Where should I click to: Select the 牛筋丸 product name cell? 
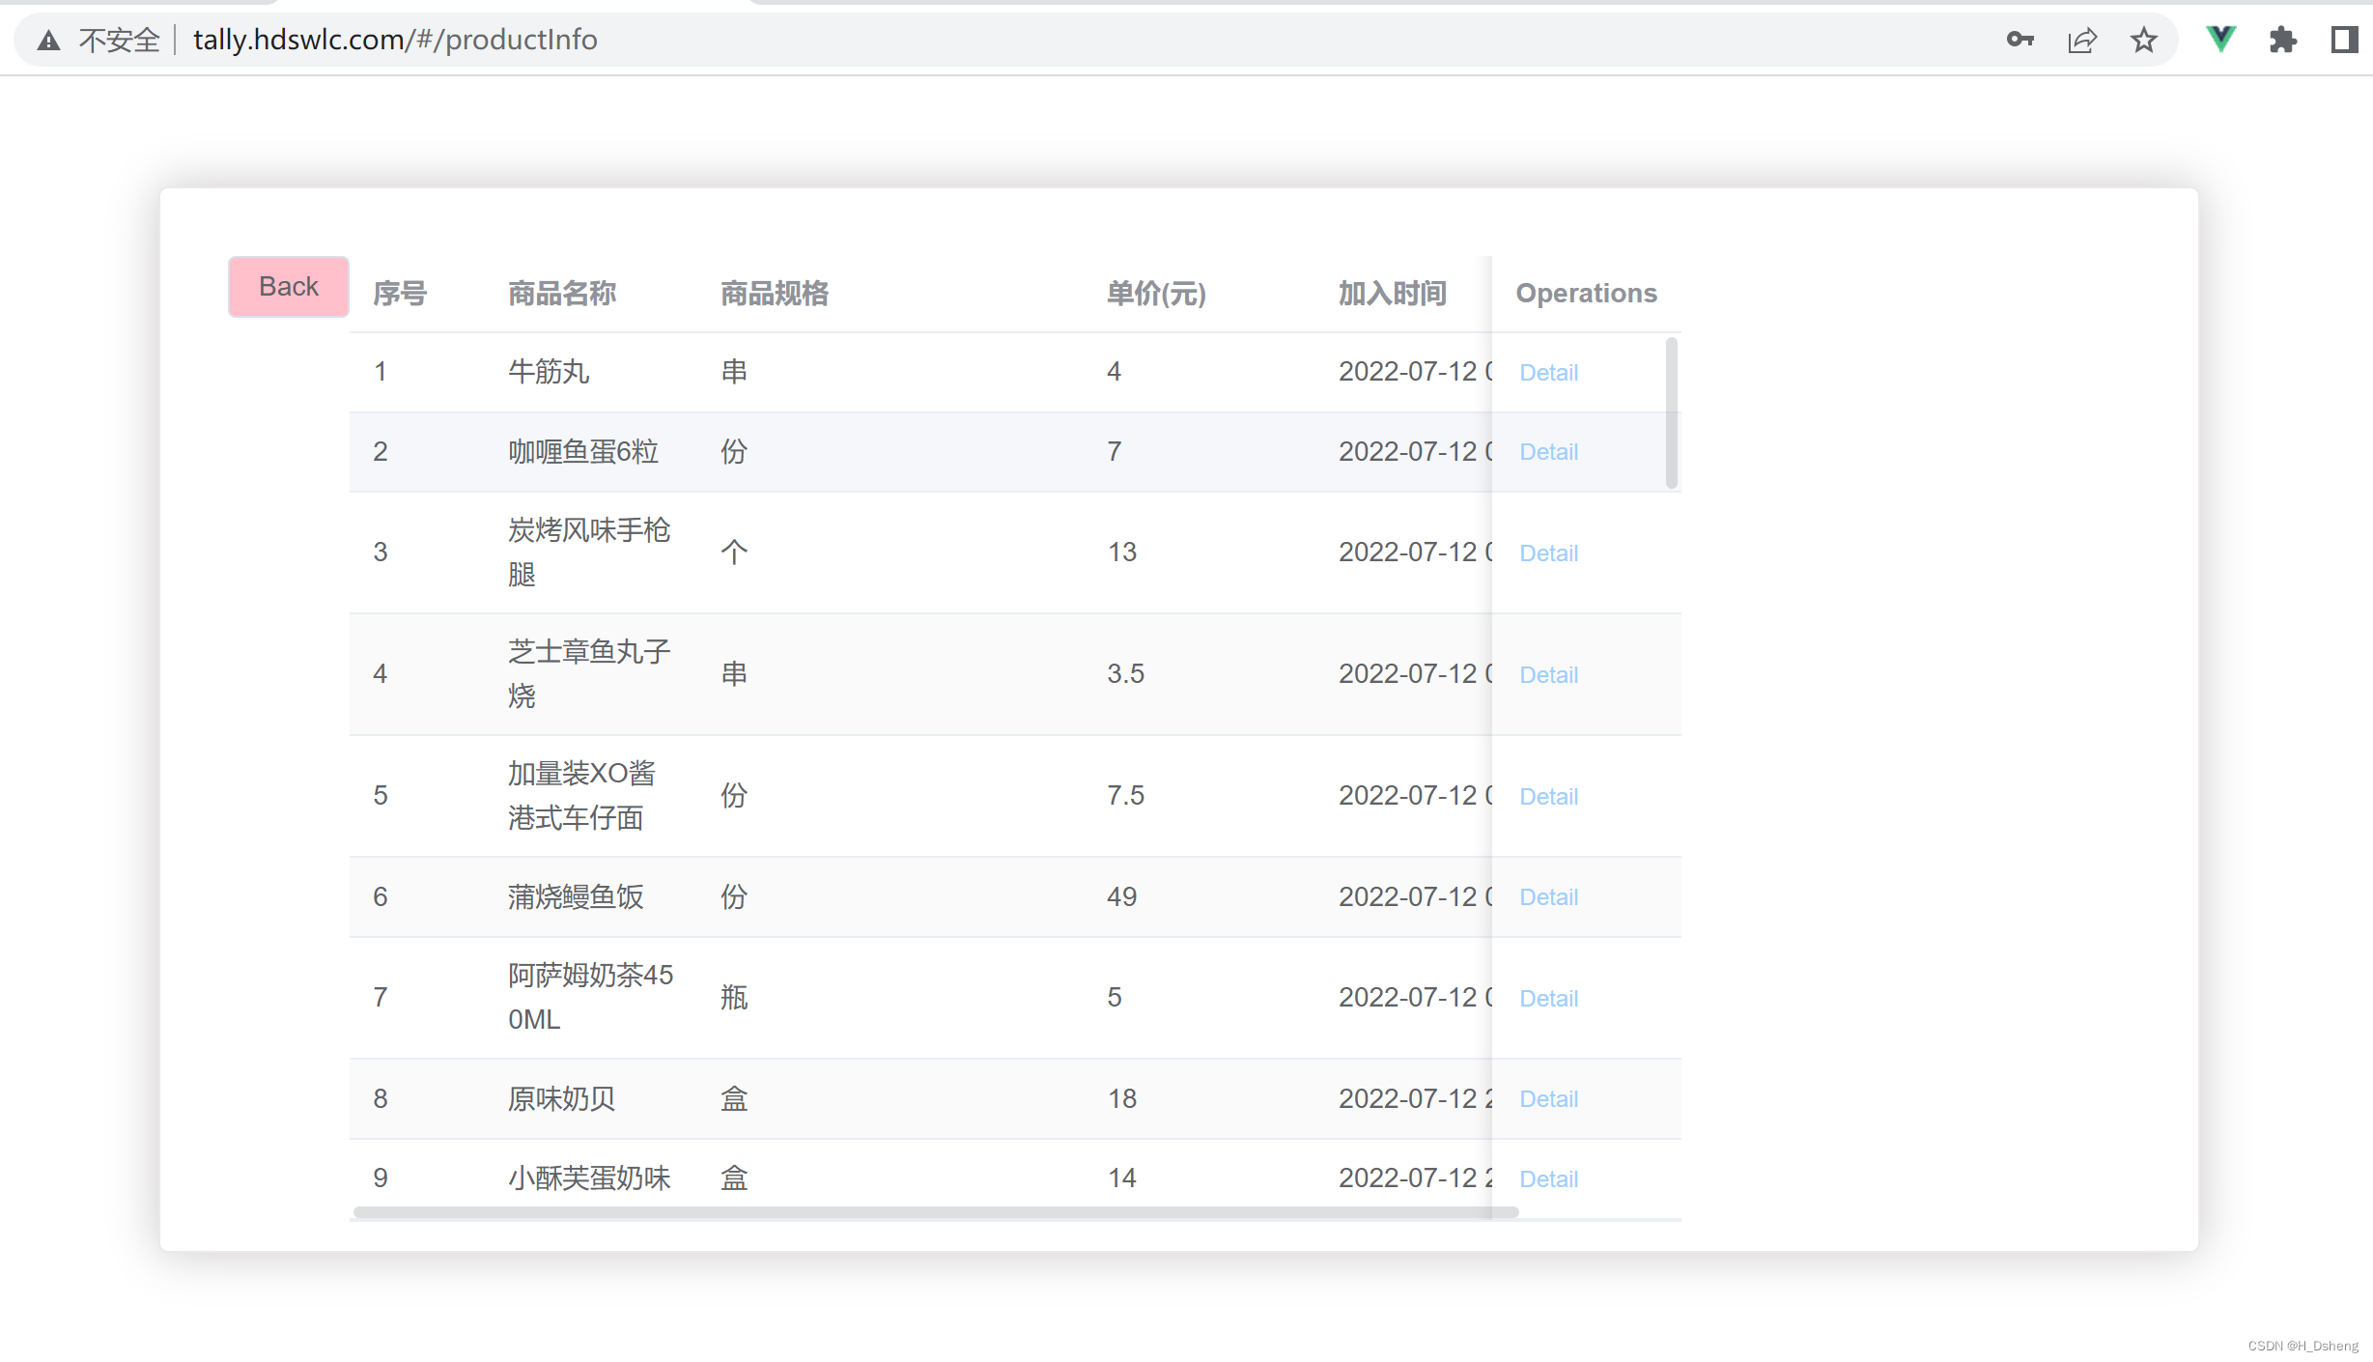coord(549,372)
